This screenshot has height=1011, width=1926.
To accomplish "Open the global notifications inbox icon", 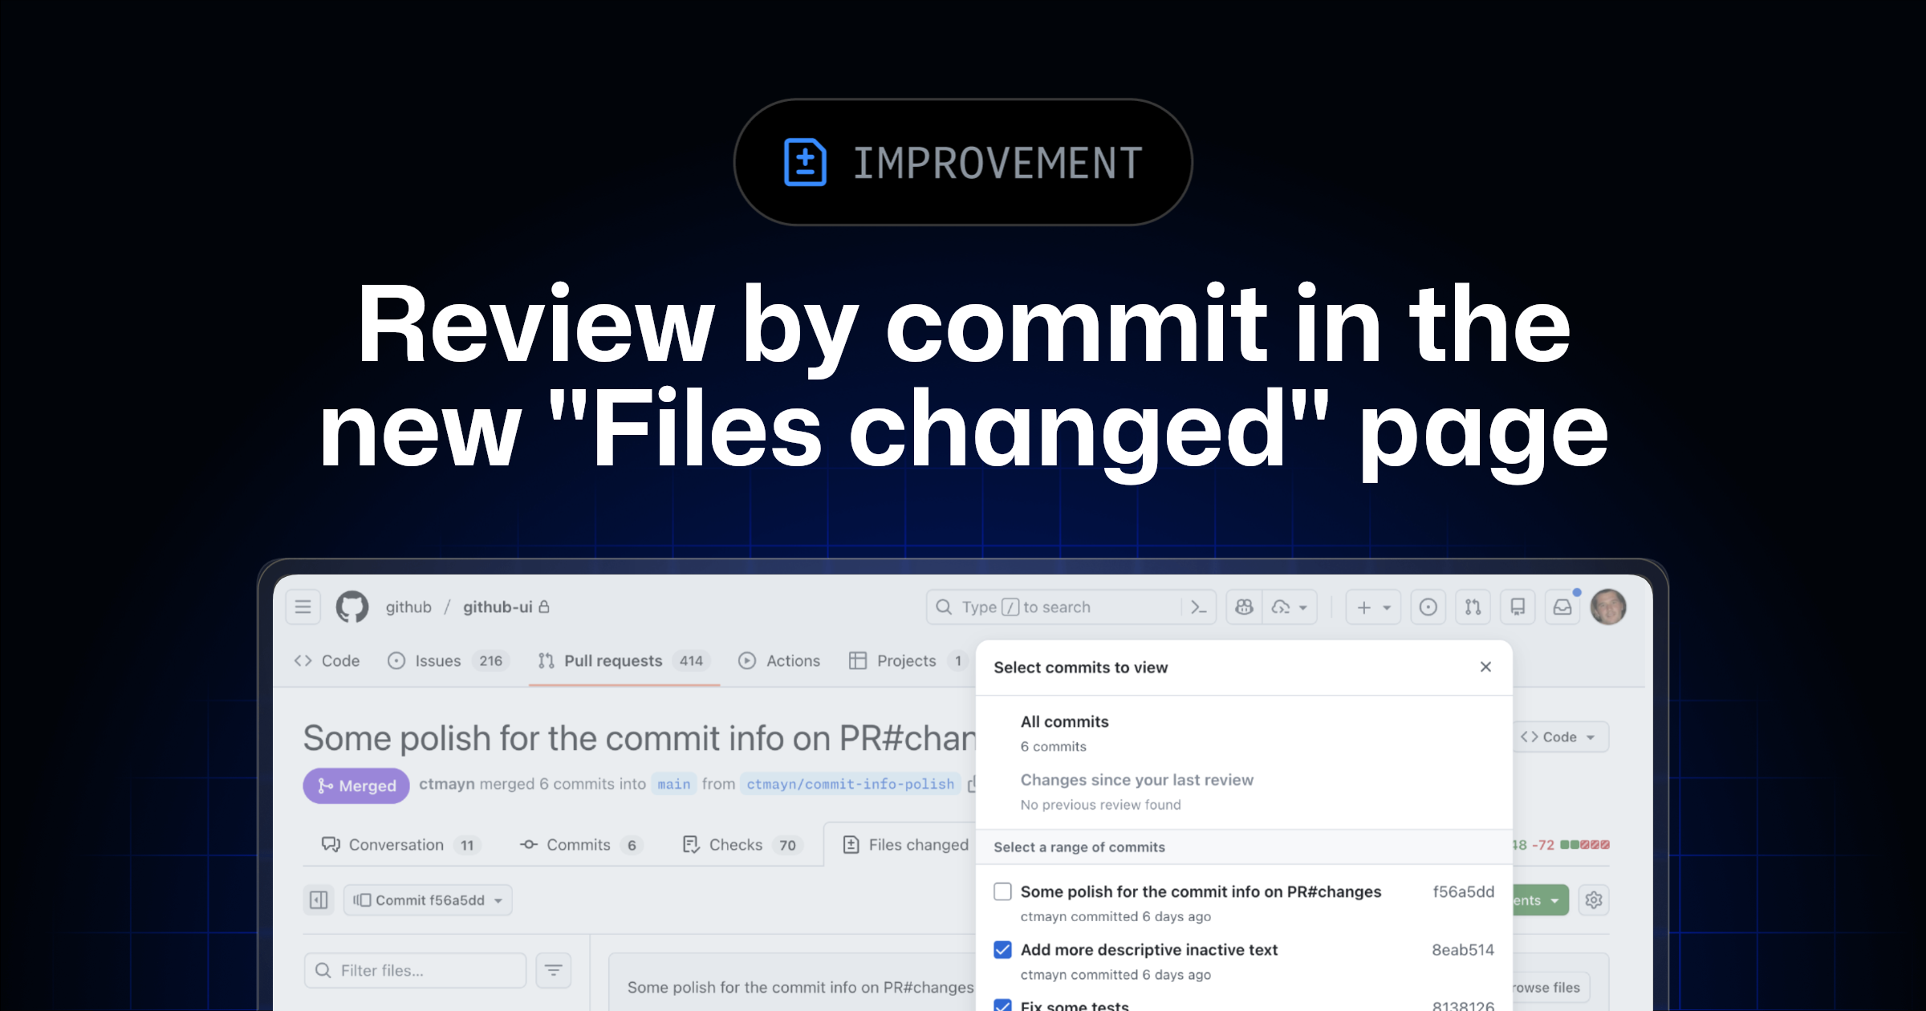I will (1562, 607).
